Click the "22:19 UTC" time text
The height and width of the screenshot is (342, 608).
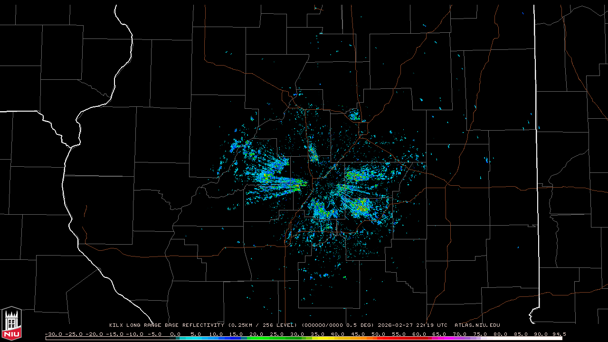[x=431, y=325]
